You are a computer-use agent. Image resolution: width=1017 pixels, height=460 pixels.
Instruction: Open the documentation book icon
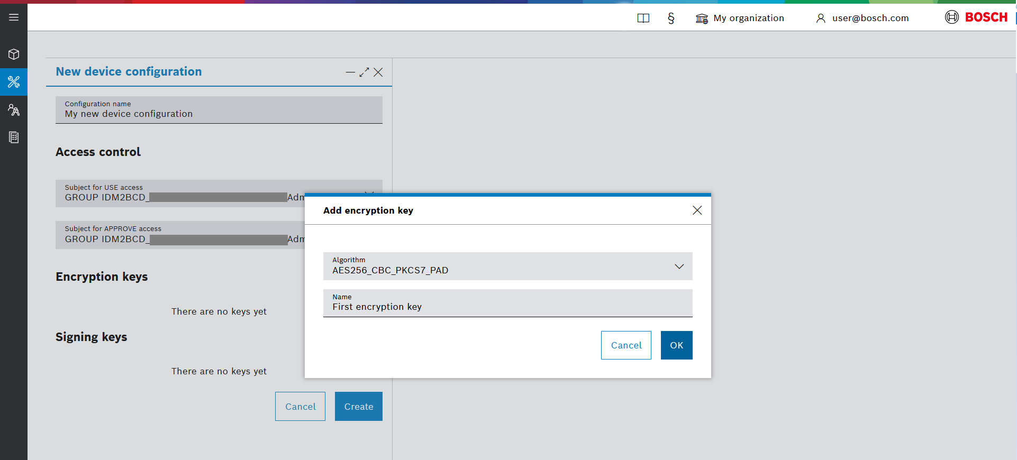643,19
